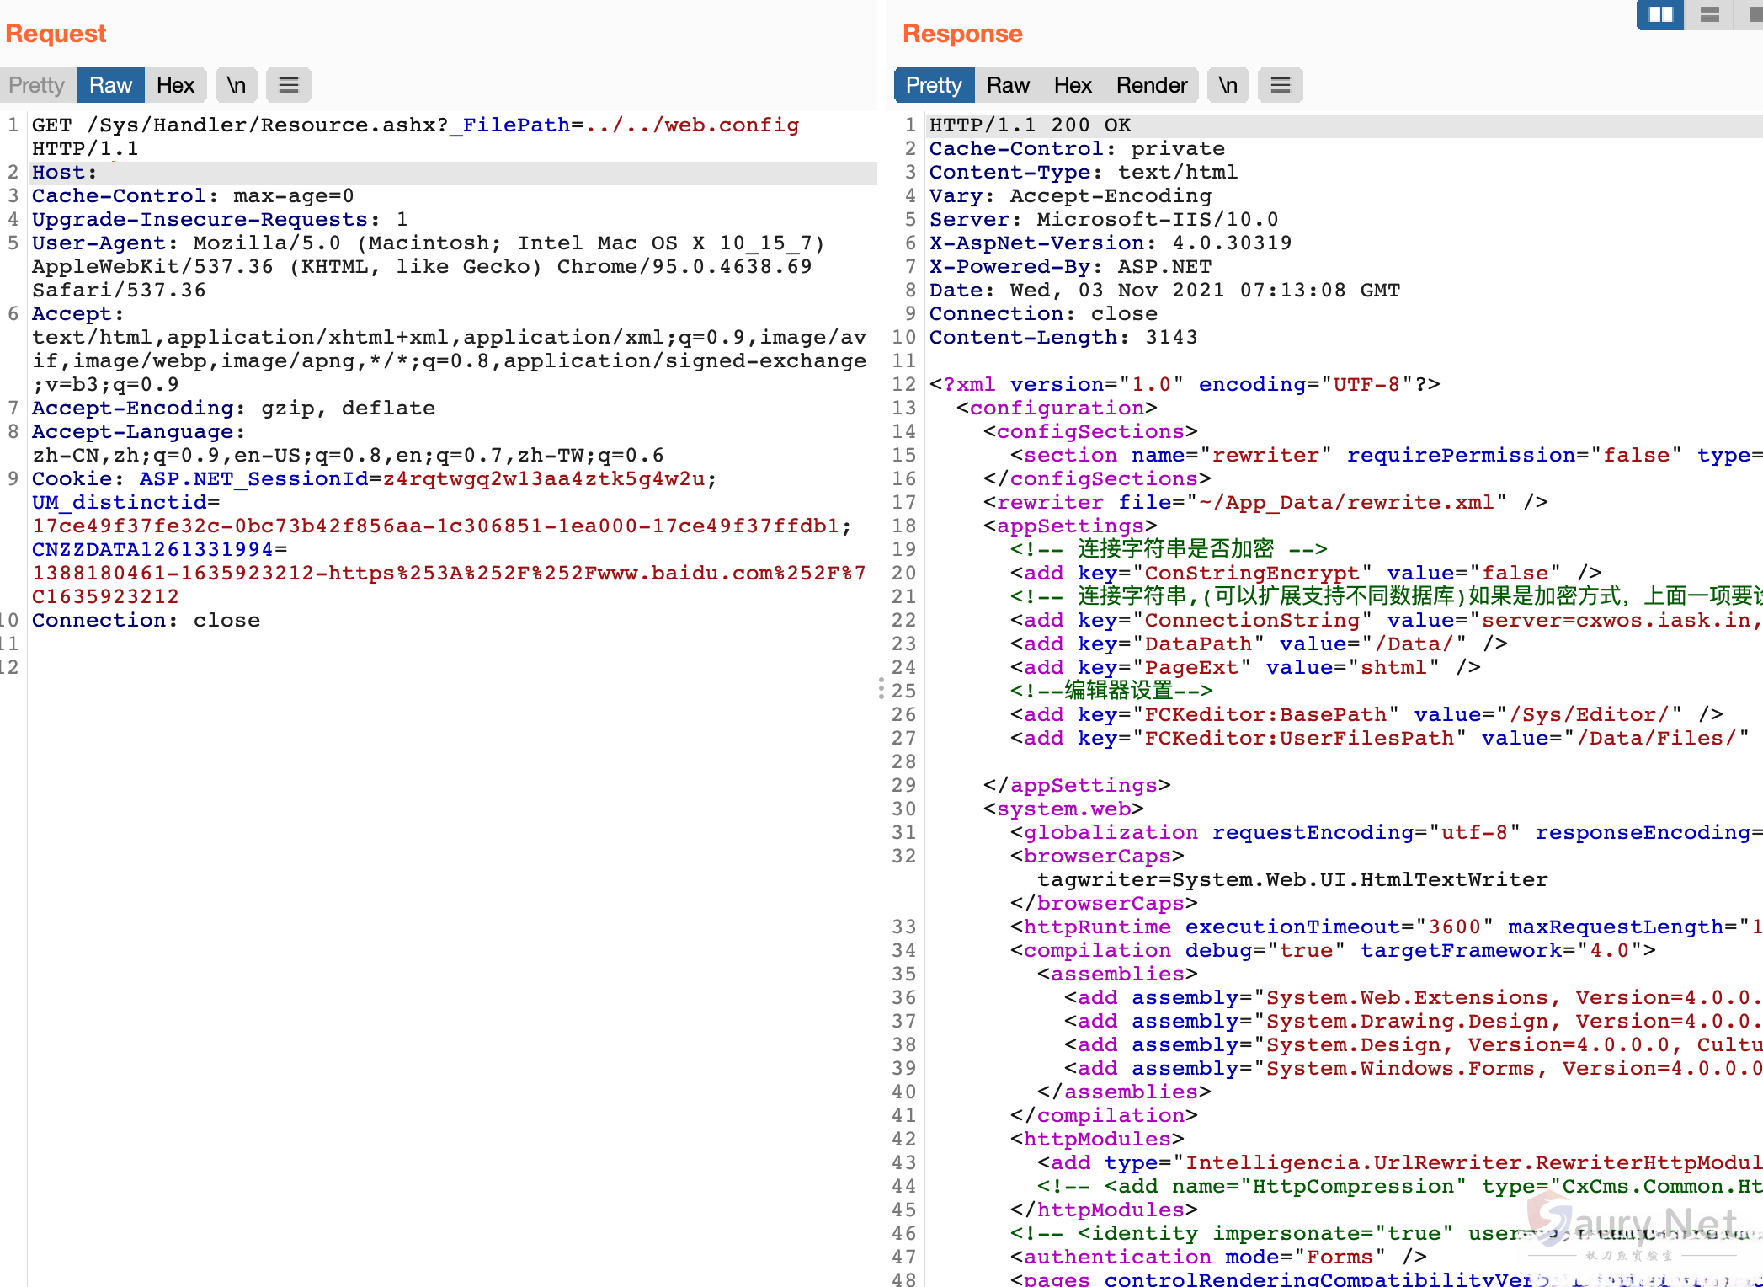Click the ../../web.config path value
Image resolution: width=1763 pixels, height=1287 pixels.
pyautogui.click(x=692, y=125)
